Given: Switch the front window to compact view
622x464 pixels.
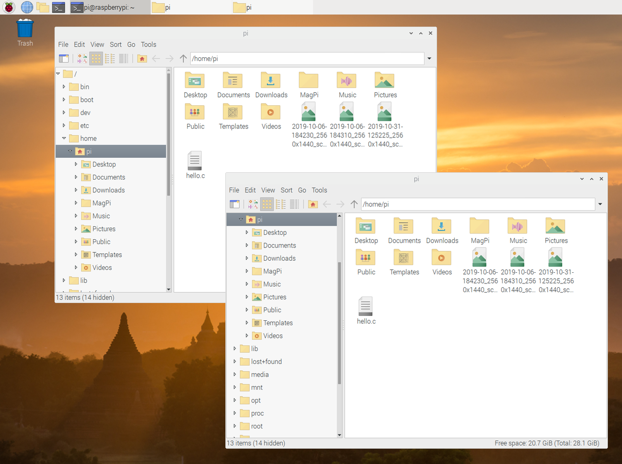Looking at the screenshot, I should 281,204.
